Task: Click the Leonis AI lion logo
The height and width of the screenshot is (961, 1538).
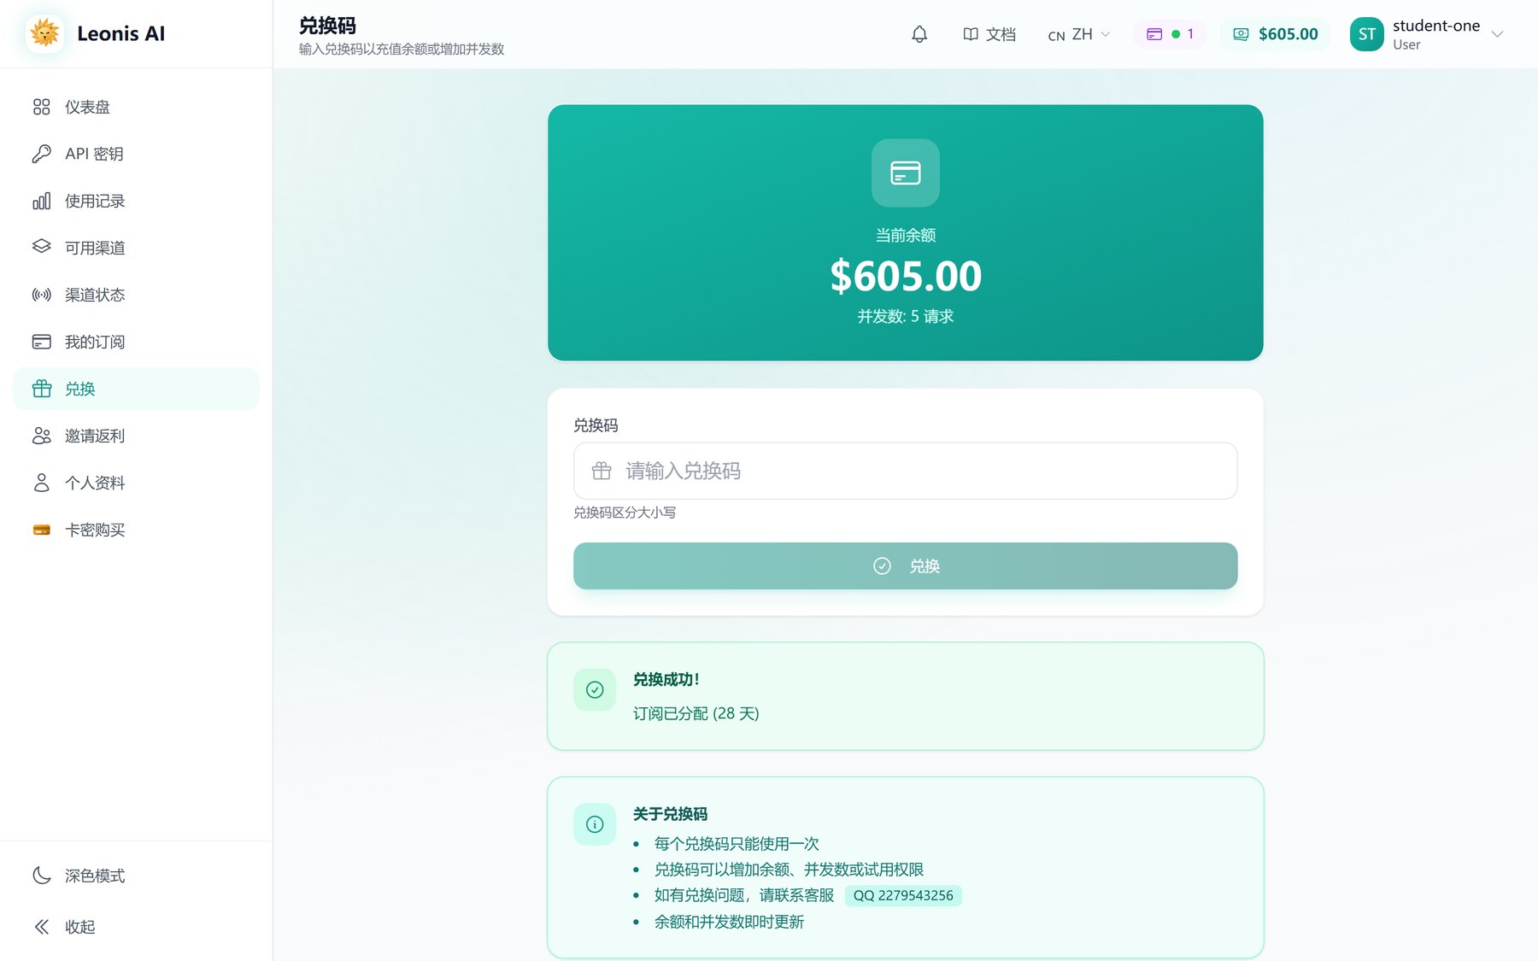Action: pyautogui.click(x=44, y=33)
